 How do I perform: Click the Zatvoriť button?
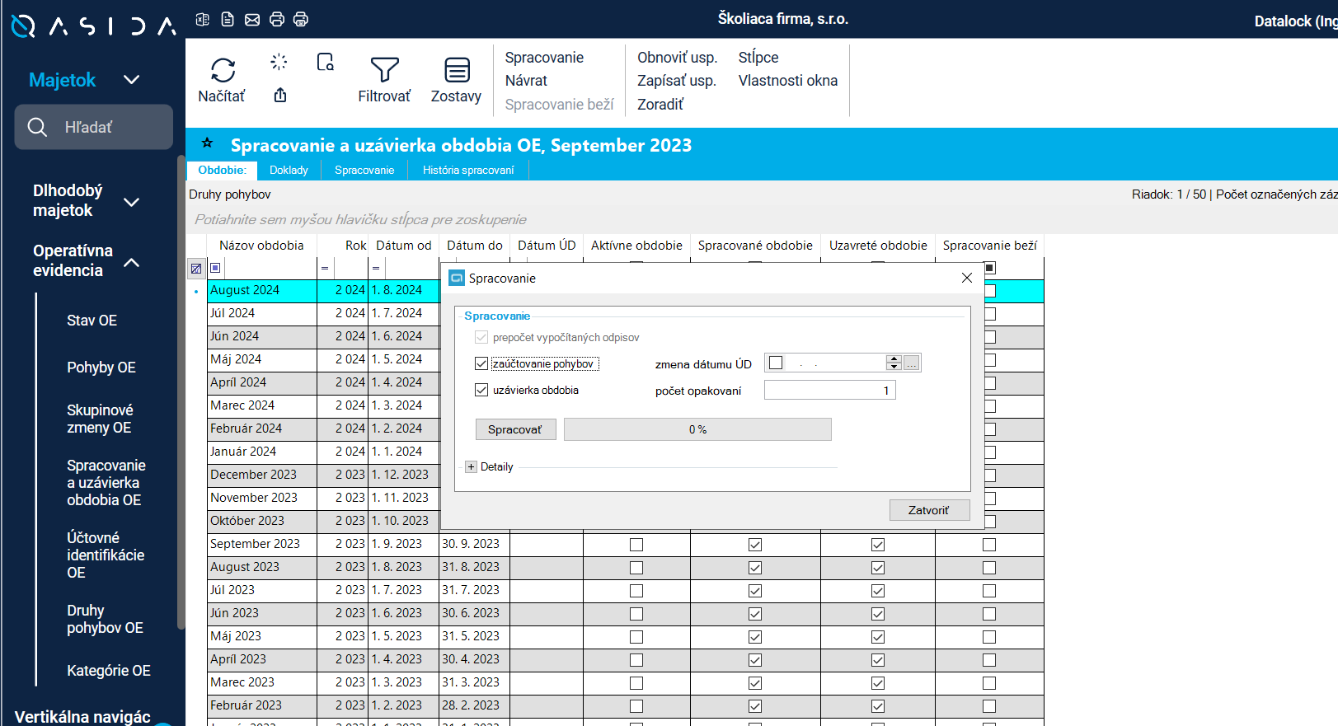(928, 510)
